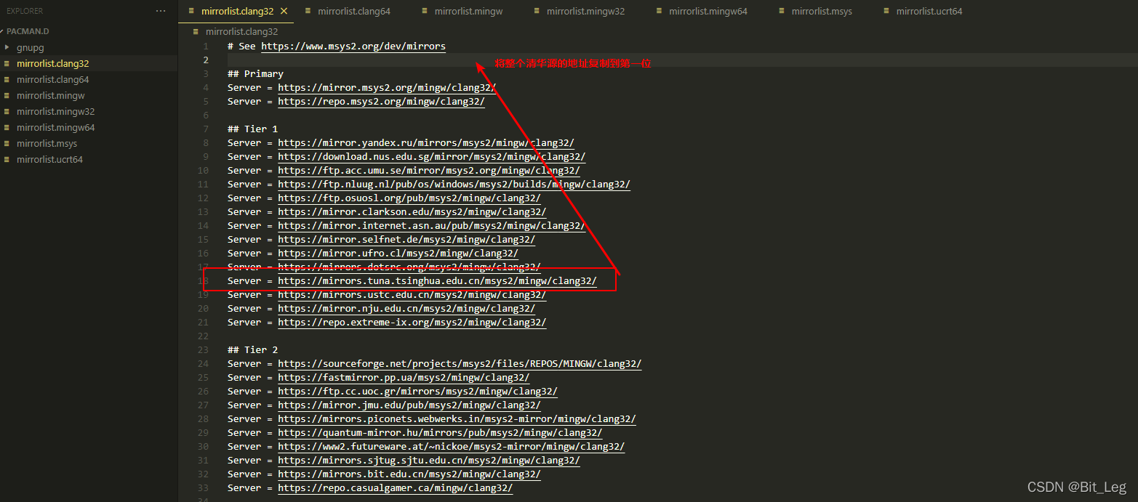Click line number 8 in the gutter
1138x502 pixels.
[206, 142]
